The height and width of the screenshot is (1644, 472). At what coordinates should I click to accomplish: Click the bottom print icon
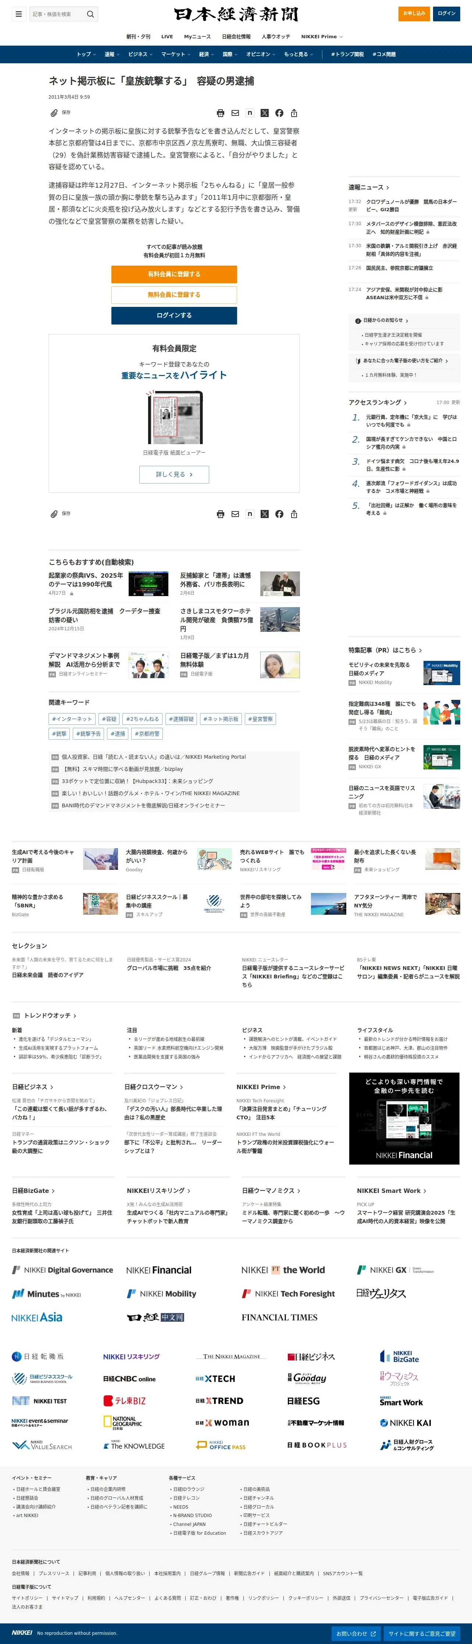[x=220, y=514]
